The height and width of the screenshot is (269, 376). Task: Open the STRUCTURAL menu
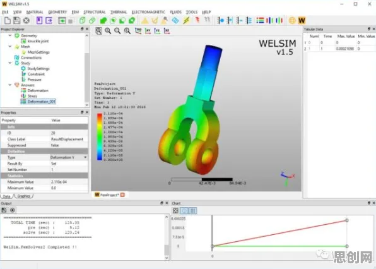coord(95,12)
